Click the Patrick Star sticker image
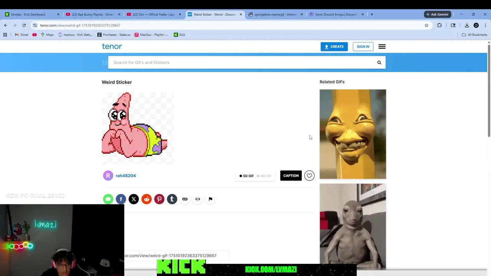491x276 pixels. point(137,128)
